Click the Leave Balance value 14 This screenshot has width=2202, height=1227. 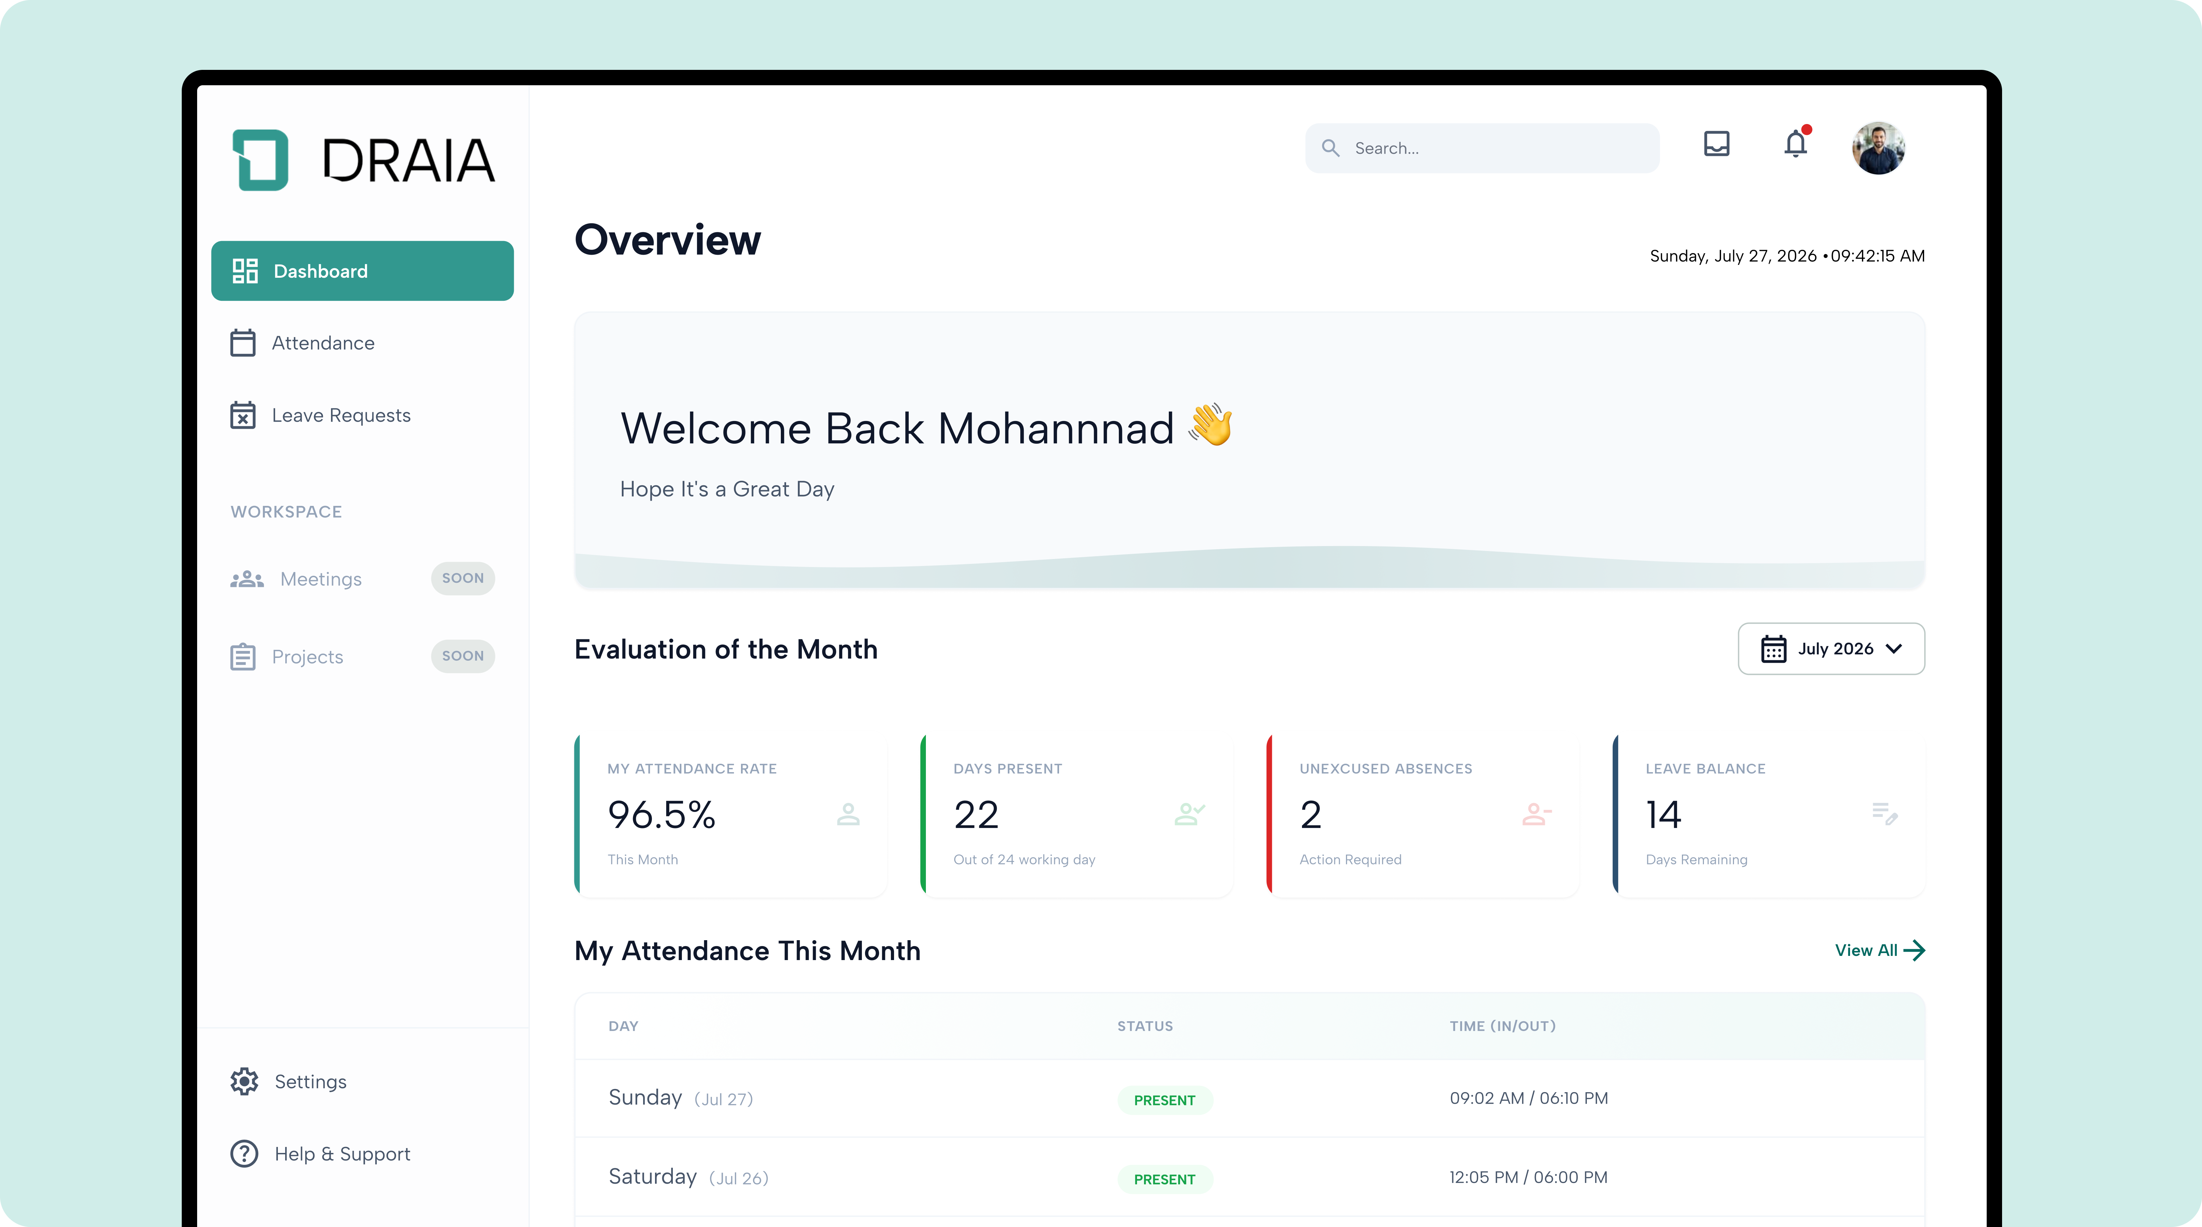[1663, 814]
